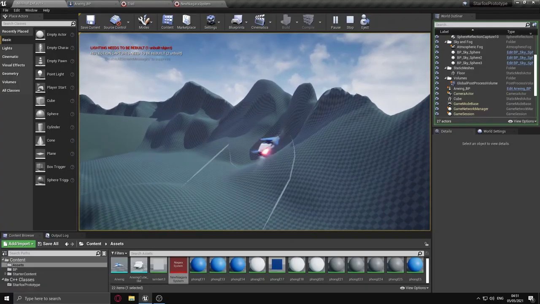Select the Lights category
The width and height of the screenshot is (540, 304).
(7, 48)
